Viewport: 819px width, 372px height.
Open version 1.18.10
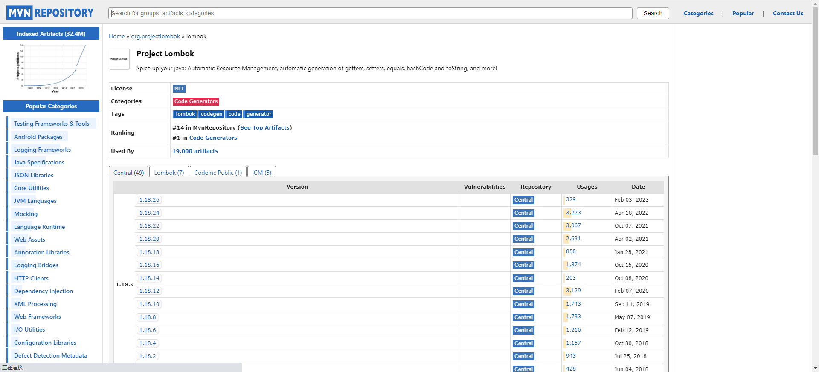tap(149, 304)
